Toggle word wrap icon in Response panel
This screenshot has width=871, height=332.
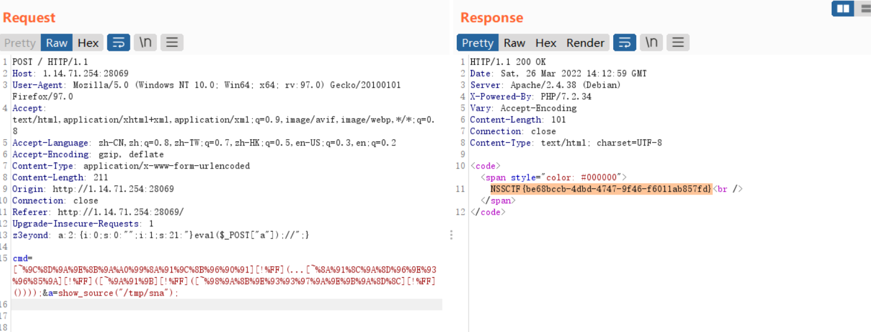coord(625,43)
